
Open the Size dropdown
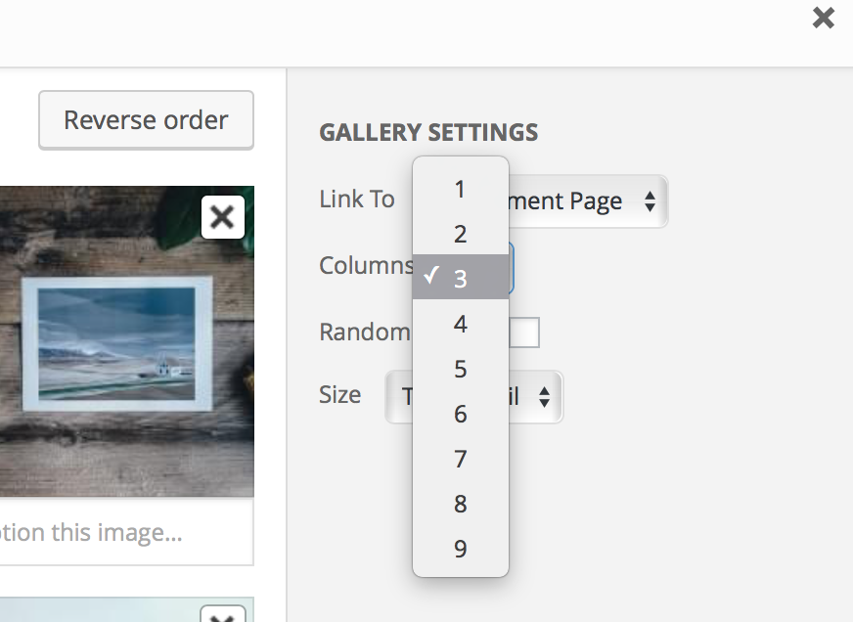[x=535, y=397]
